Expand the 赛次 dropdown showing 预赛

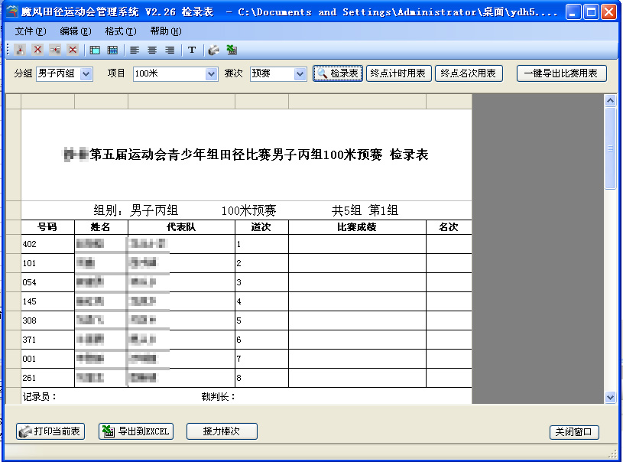(x=300, y=74)
